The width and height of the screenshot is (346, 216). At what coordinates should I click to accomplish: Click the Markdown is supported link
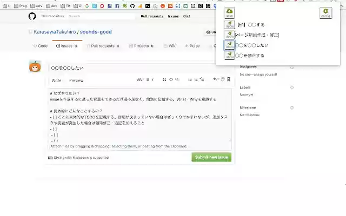point(81,158)
